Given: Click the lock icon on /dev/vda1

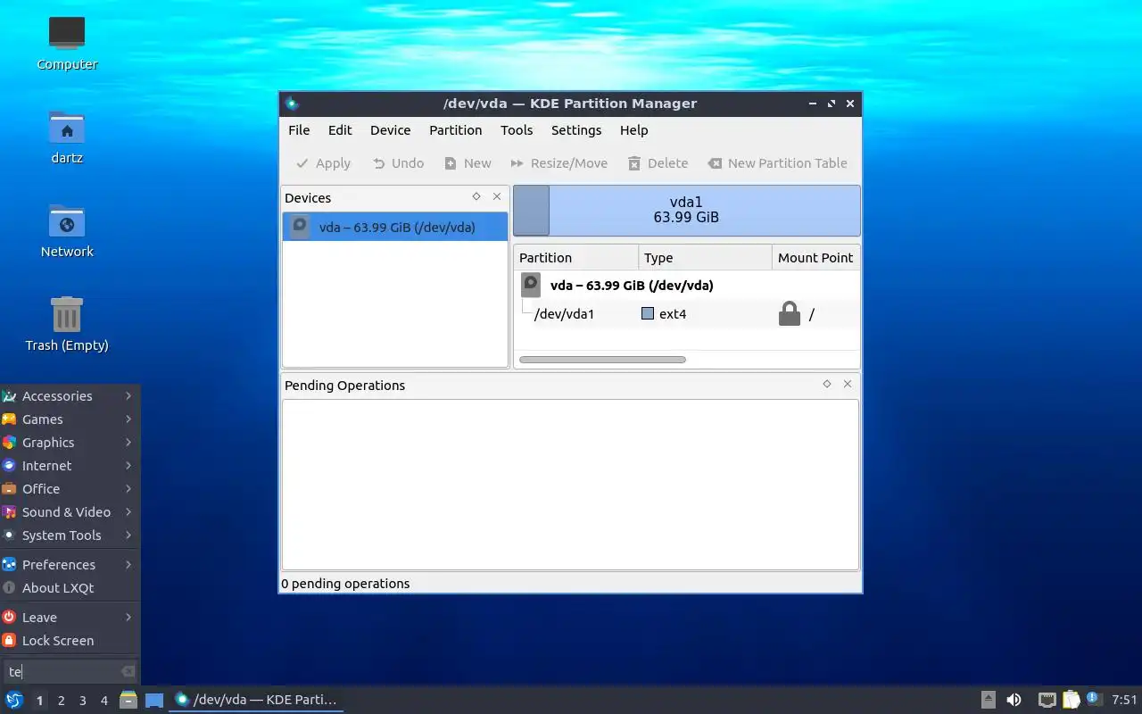Looking at the screenshot, I should click(x=790, y=313).
